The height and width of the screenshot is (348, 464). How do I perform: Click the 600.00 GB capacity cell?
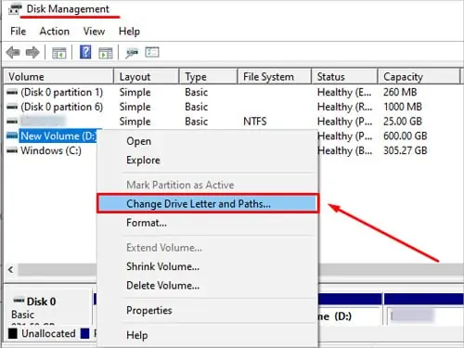(x=406, y=135)
